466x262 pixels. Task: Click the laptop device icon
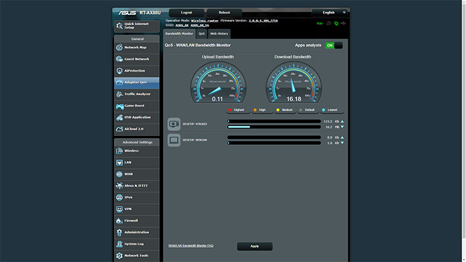click(174, 140)
